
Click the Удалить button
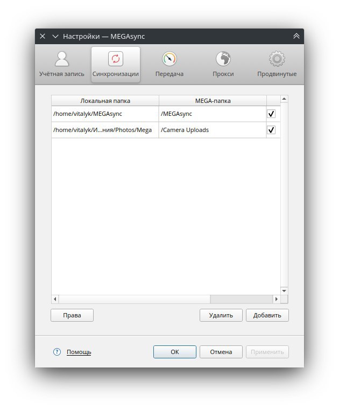(x=221, y=315)
